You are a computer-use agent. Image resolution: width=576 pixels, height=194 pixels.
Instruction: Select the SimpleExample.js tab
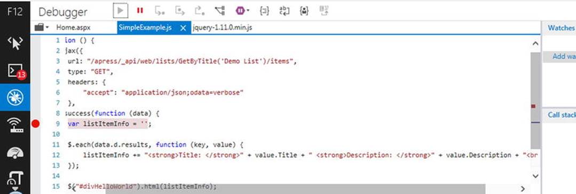(x=145, y=28)
